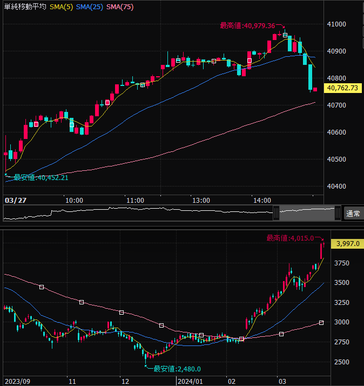Click the yellow 40,762.73 current price label
This screenshot has width=364, height=386.
[x=342, y=88]
